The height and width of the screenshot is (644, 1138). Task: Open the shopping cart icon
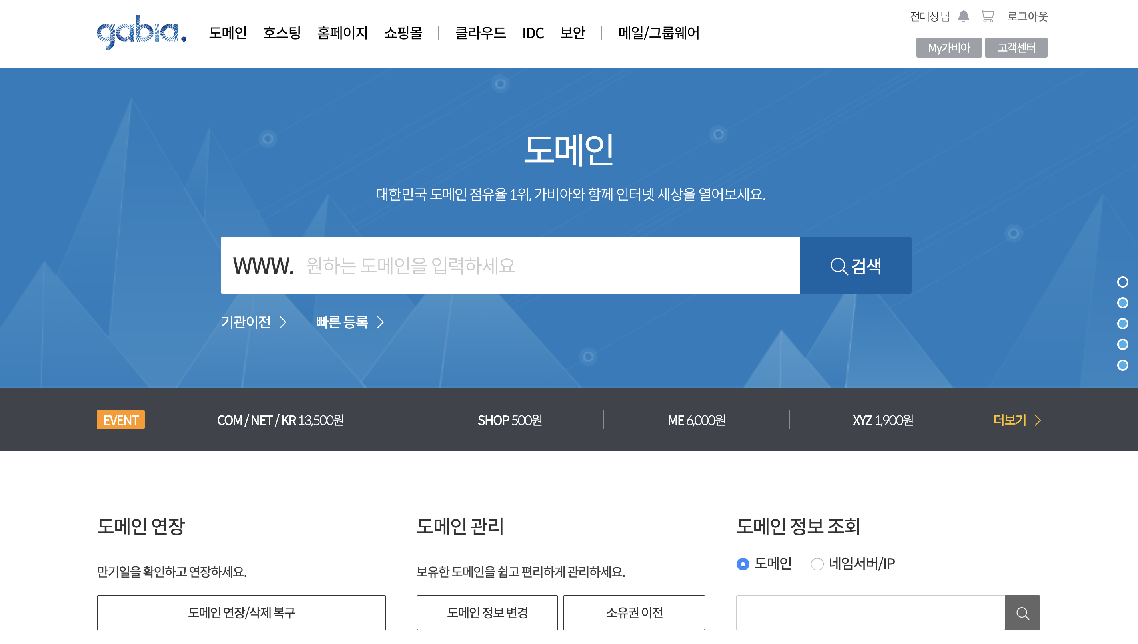click(986, 16)
